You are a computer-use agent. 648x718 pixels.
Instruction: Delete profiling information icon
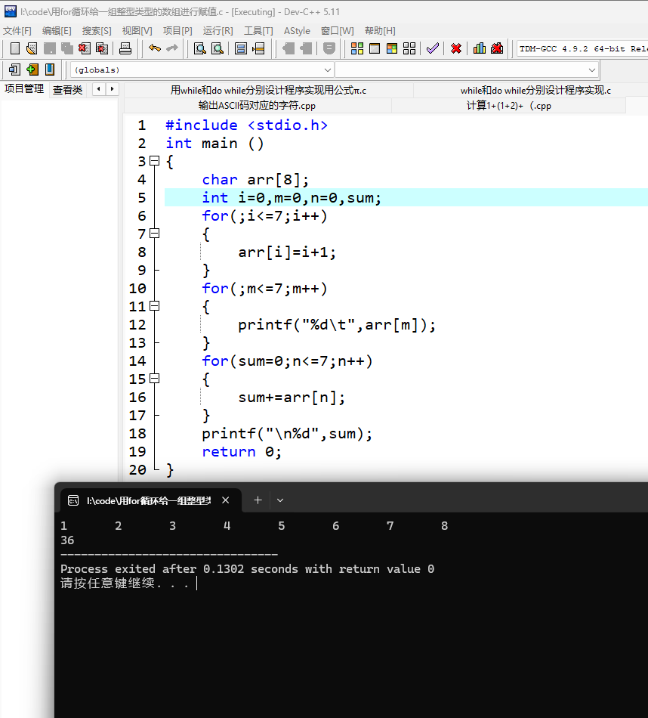click(497, 48)
